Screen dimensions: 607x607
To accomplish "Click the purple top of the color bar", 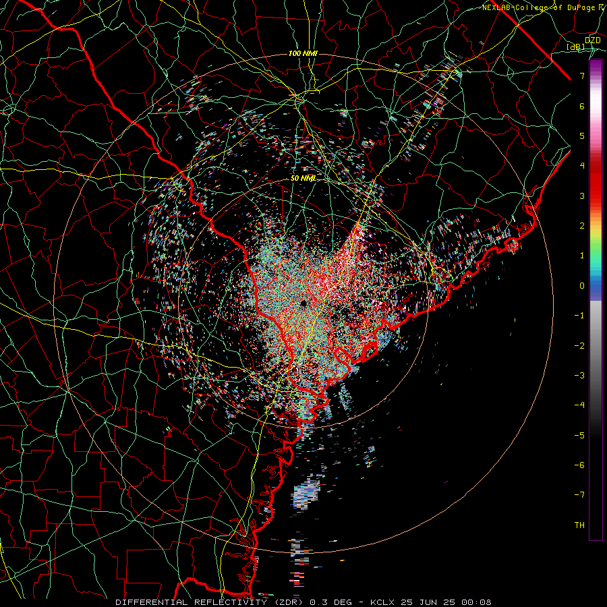I will coord(596,66).
